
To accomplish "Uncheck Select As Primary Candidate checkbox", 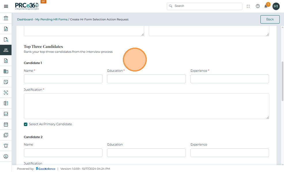I will (26, 124).
